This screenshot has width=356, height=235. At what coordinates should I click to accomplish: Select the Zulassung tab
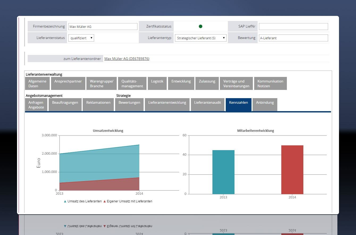tap(207, 84)
